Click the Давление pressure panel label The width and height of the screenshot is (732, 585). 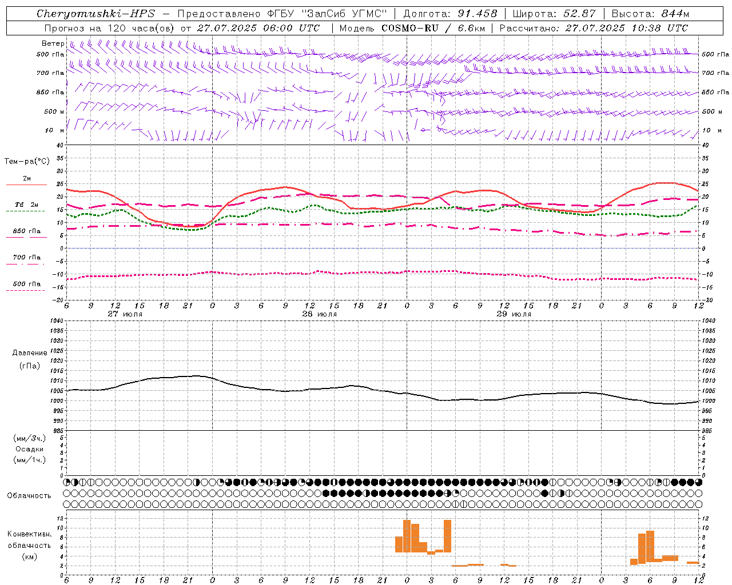(x=29, y=353)
